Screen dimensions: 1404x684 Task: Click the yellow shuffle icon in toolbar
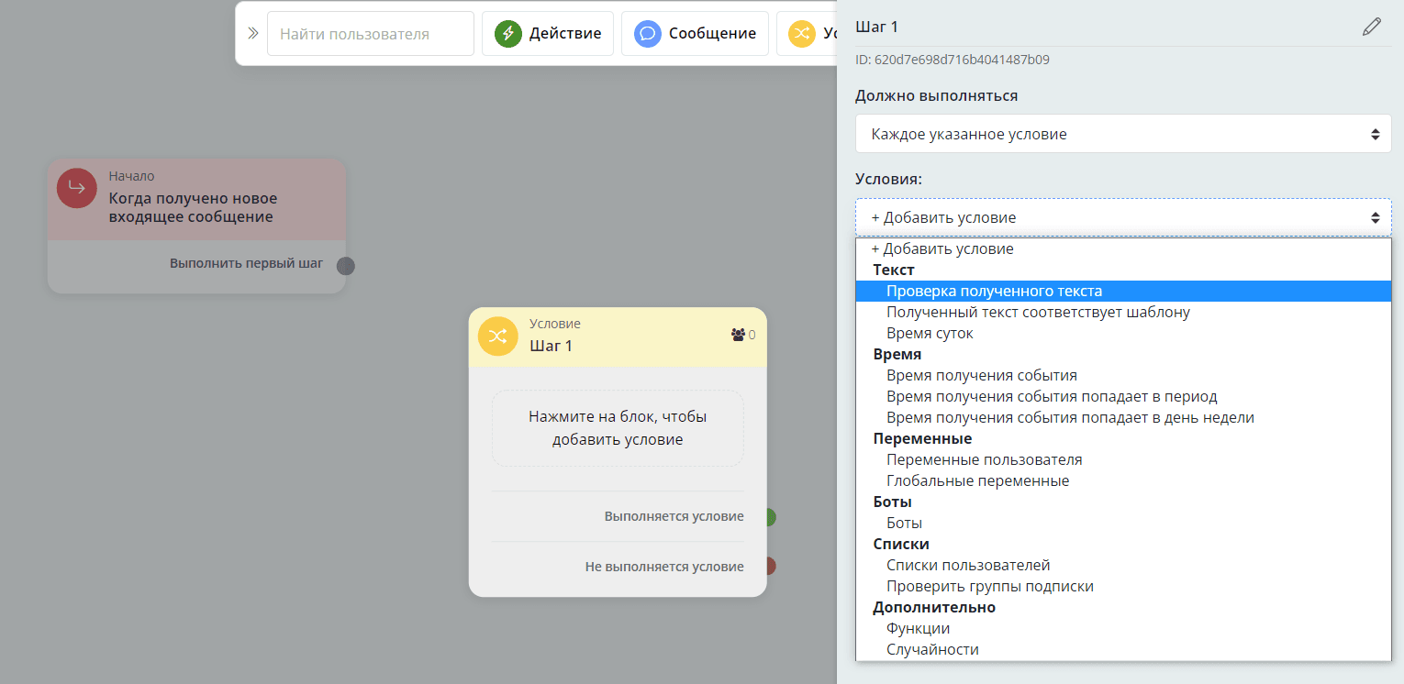pyautogui.click(x=802, y=34)
